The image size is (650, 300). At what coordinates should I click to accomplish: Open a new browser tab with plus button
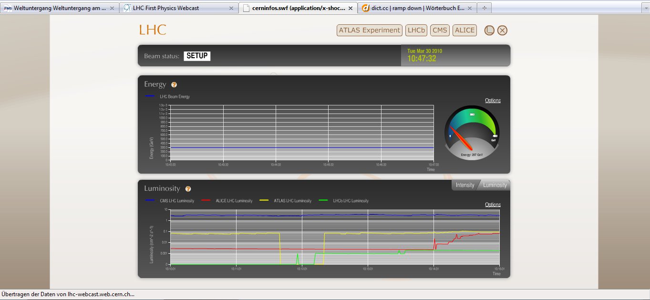(485, 8)
